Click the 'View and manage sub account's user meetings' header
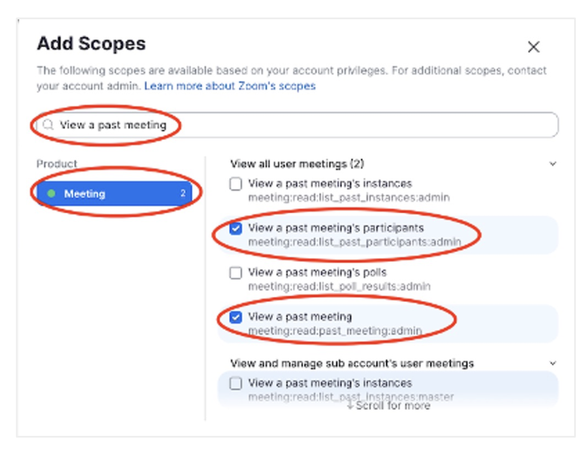The image size is (586, 449). tap(352, 363)
